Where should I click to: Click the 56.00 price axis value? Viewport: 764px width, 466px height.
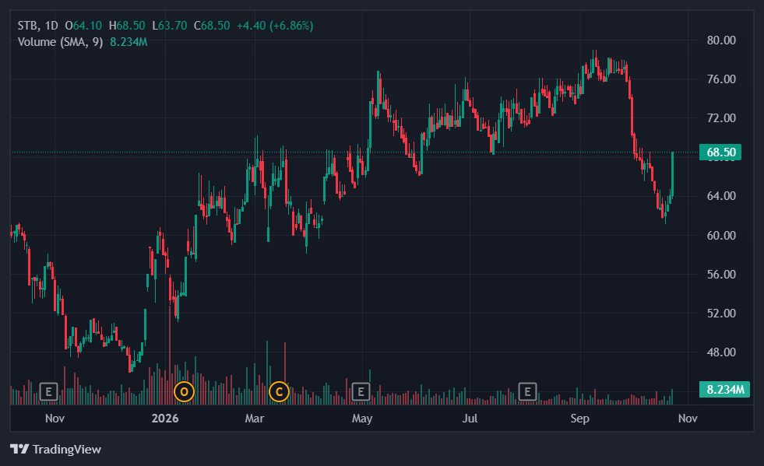721,274
